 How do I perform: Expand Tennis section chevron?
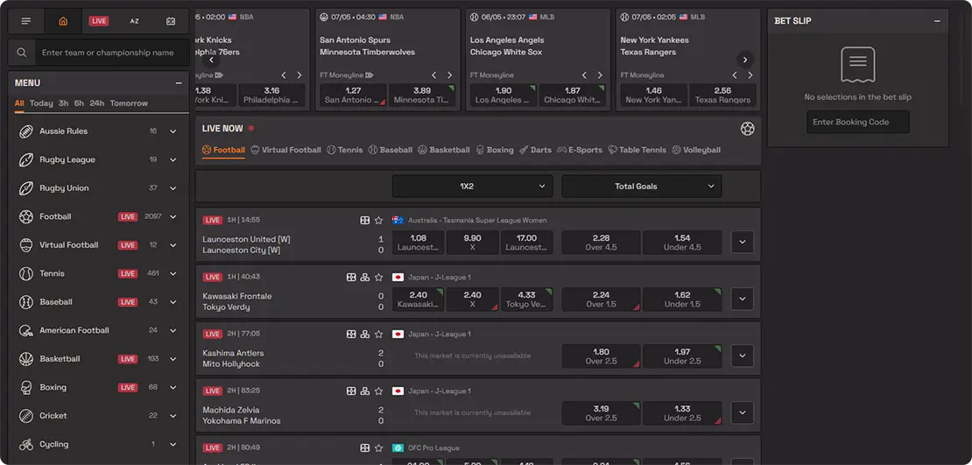point(173,273)
